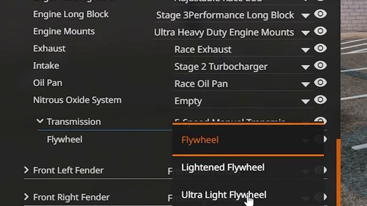Click the Flywheel slot label under Transmission

tap(65, 140)
